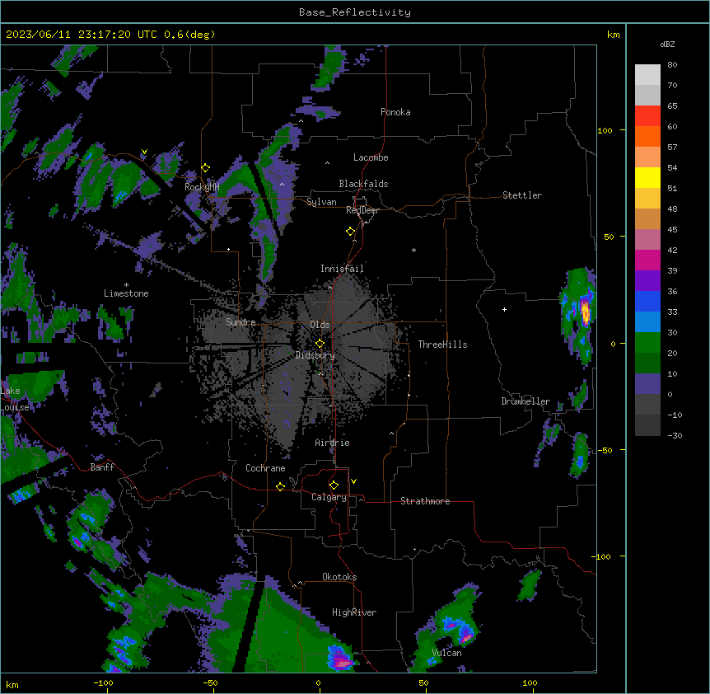
Task: Click the Lacombe city label
Action: [371, 157]
